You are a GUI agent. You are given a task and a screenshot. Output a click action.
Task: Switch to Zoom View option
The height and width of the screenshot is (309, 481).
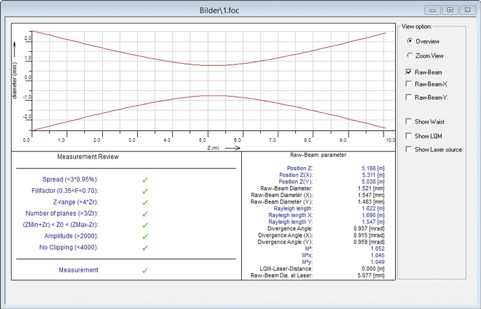tap(409, 56)
